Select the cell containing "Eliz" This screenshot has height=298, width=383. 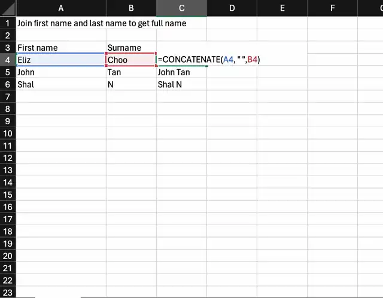61,60
